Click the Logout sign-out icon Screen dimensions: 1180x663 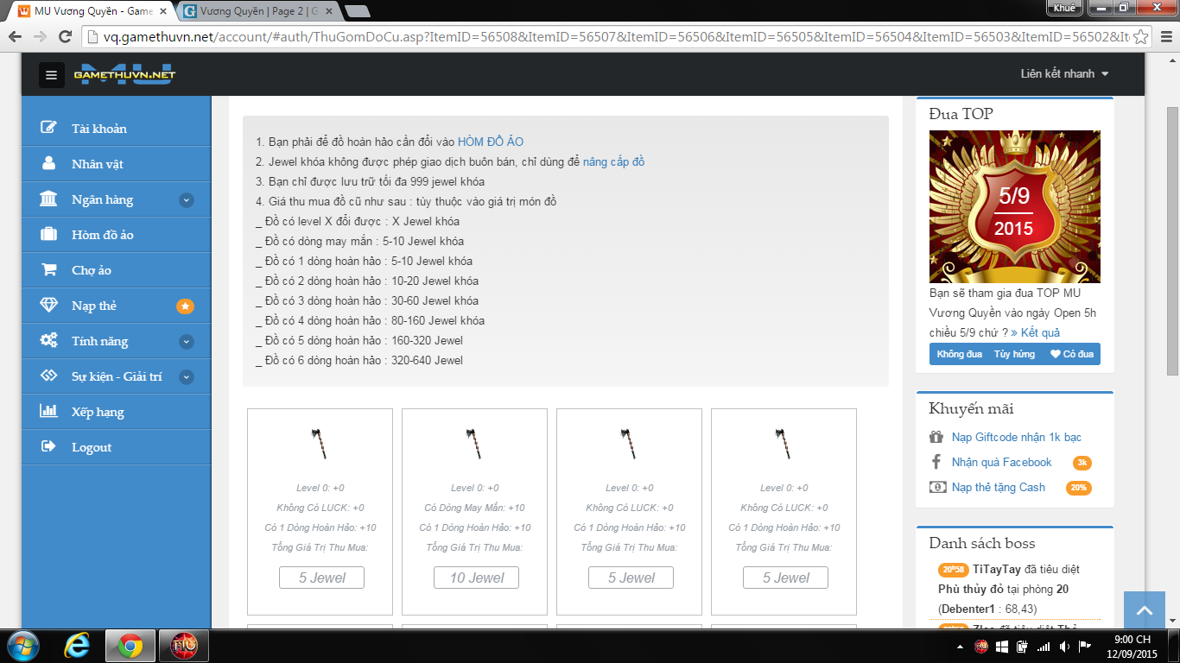tap(48, 447)
